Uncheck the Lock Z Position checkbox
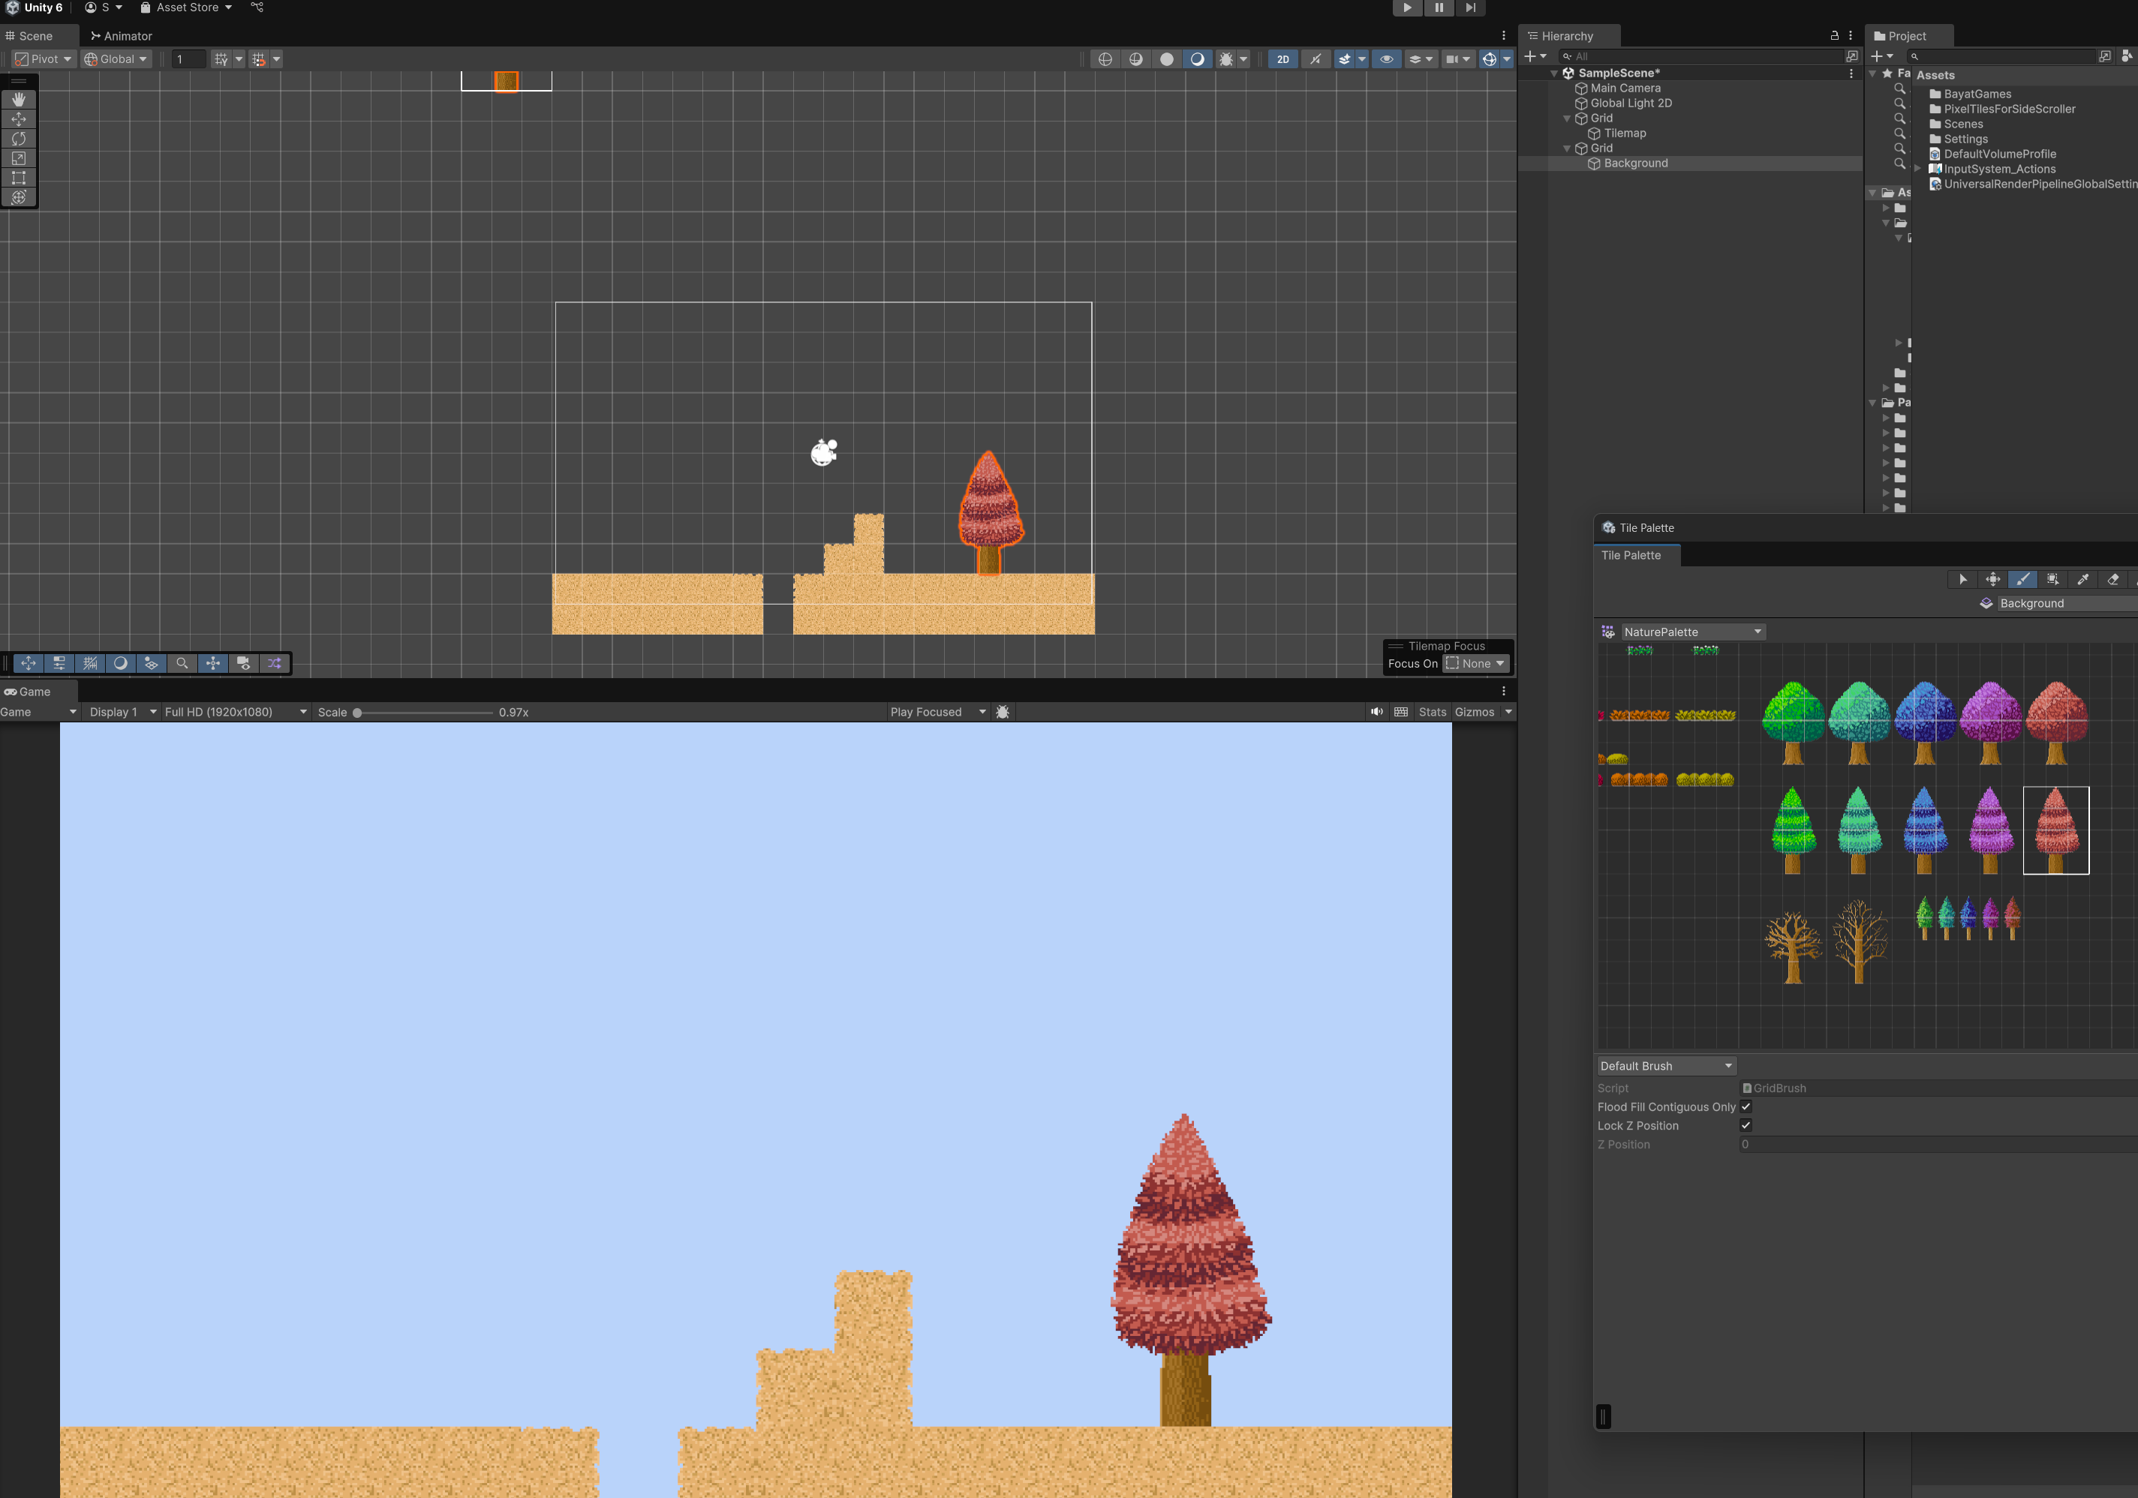Viewport: 2138px width, 1498px height. pyautogui.click(x=1746, y=1126)
